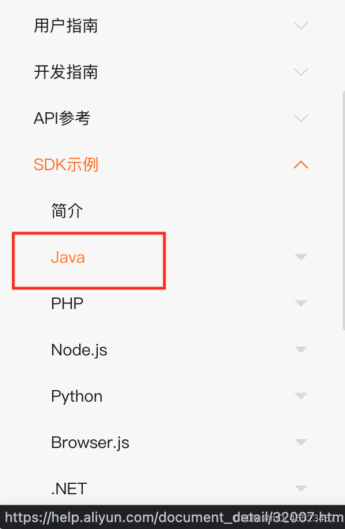Open the 用户指南 menu item
Image resolution: width=345 pixels, height=529 pixels.
66,26
